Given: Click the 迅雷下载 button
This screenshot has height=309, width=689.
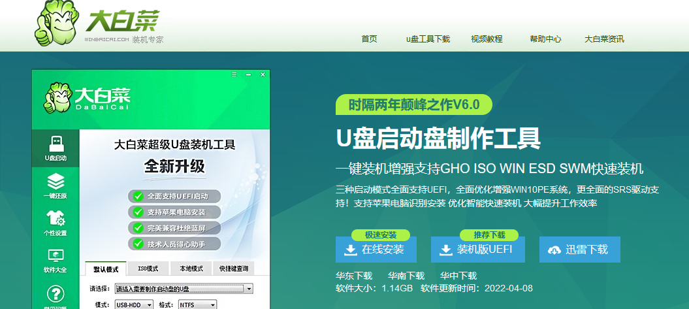Looking at the screenshot, I should coord(579,250).
